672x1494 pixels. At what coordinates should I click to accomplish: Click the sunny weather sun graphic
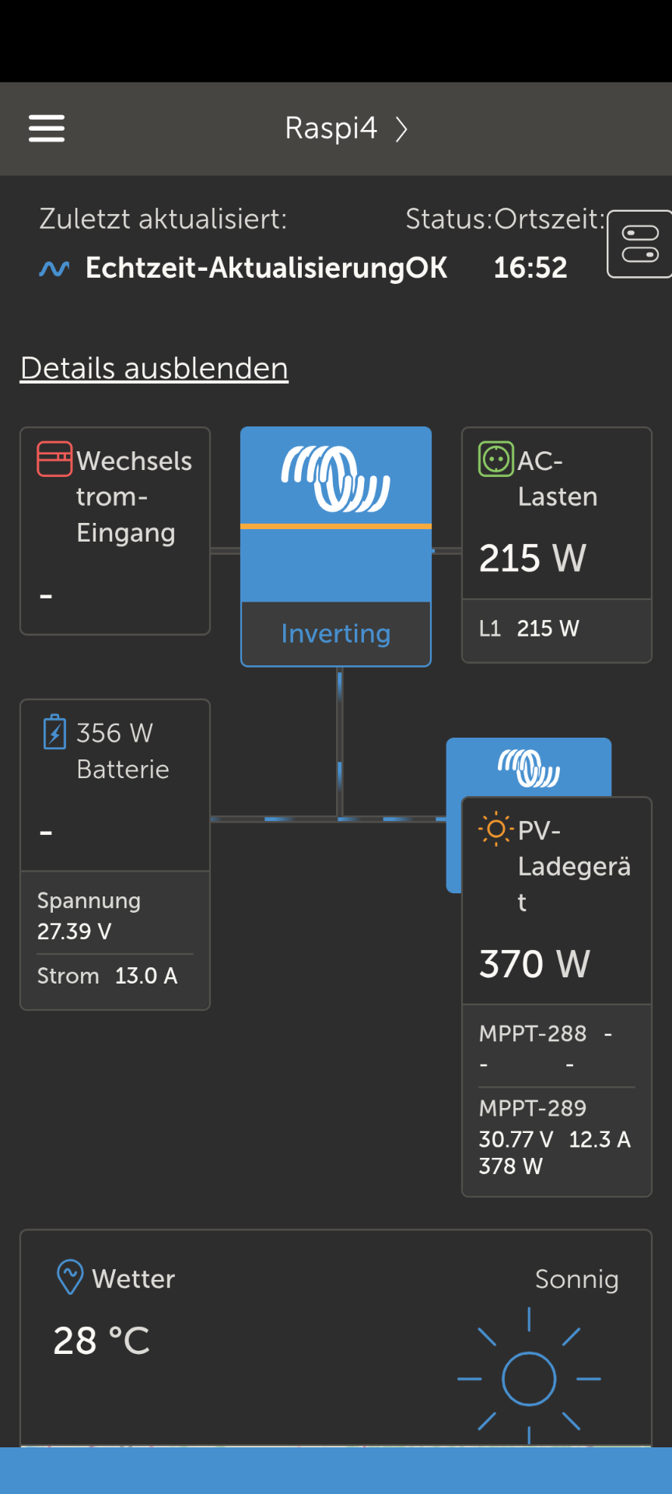pyautogui.click(x=529, y=1379)
